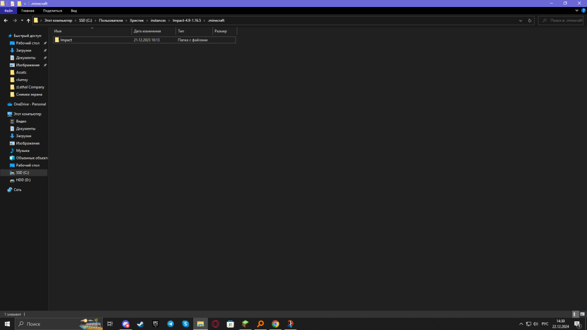Click Пользователи in the address path

click(x=111, y=21)
